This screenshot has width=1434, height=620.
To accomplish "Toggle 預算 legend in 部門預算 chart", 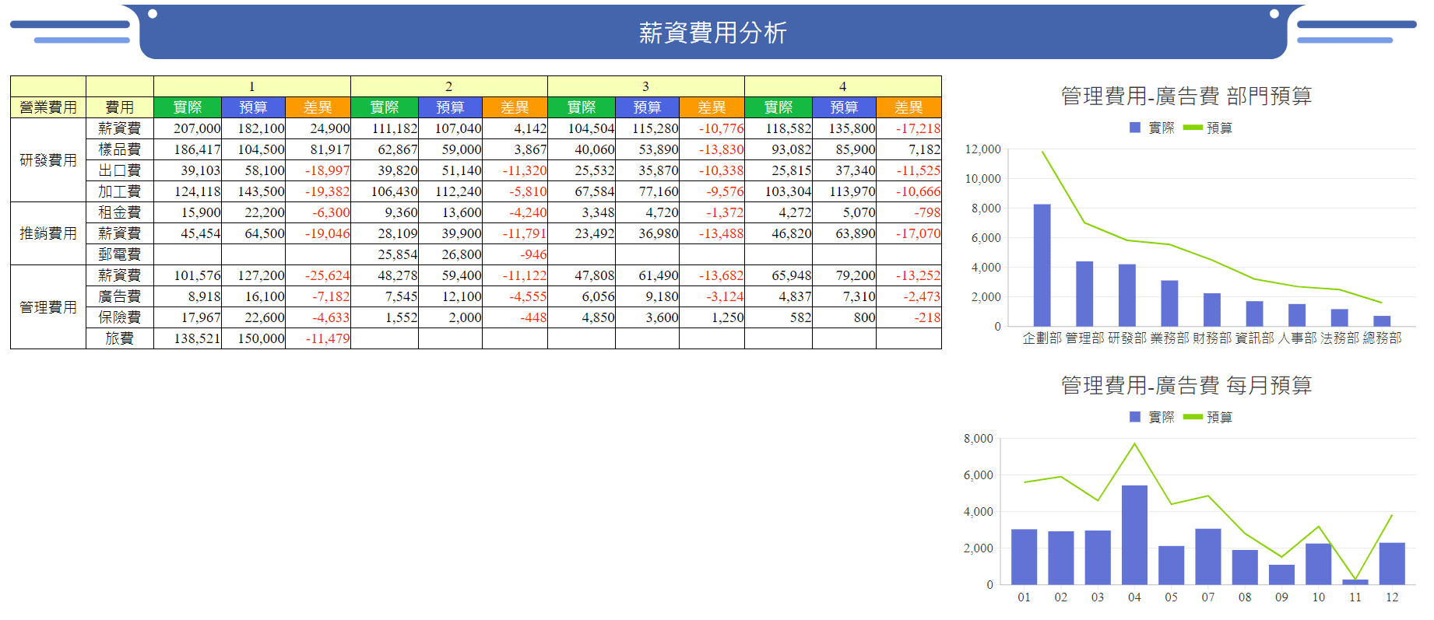I will click(x=1207, y=128).
